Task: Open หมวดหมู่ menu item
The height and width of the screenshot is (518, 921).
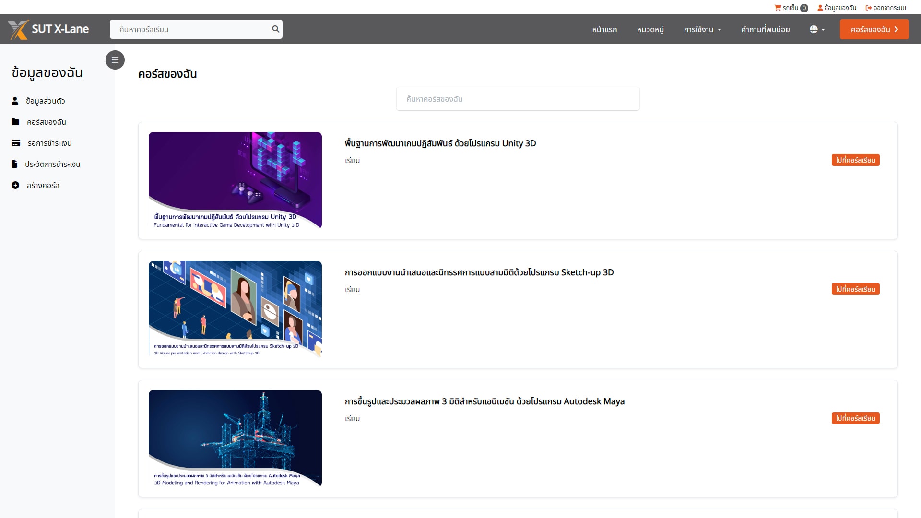Action: pyautogui.click(x=650, y=29)
